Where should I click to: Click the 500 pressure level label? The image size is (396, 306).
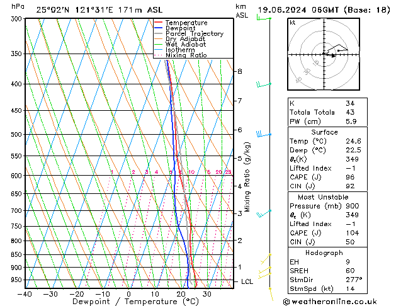coord(18,135)
